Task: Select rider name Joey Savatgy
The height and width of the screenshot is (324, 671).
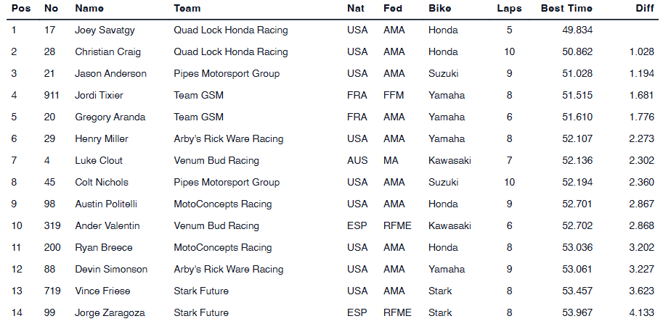Action: 104,30
